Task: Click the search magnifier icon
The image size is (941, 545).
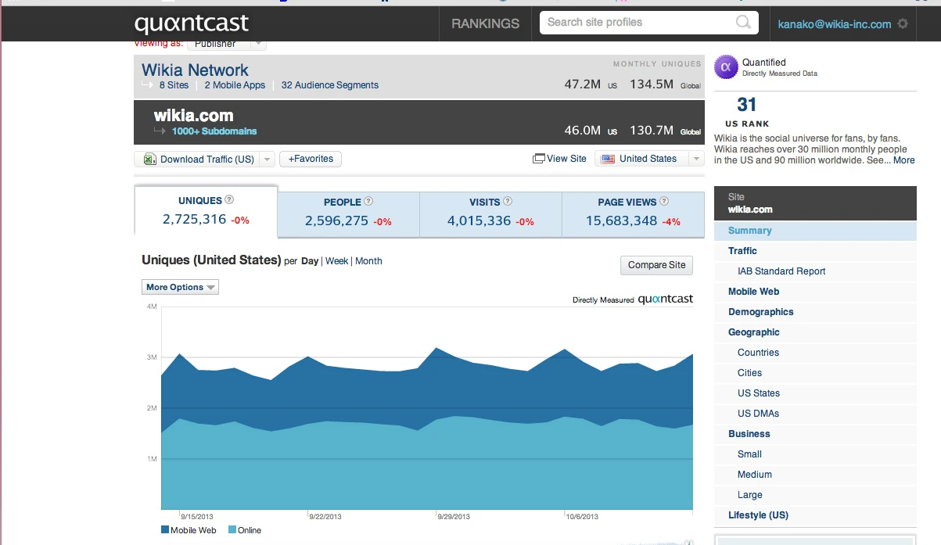Action: pos(743,23)
